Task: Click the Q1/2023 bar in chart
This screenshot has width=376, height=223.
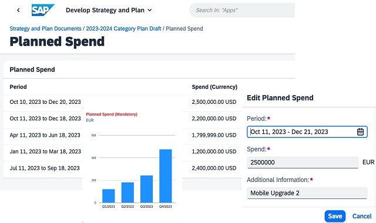Action: tap(108, 195)
